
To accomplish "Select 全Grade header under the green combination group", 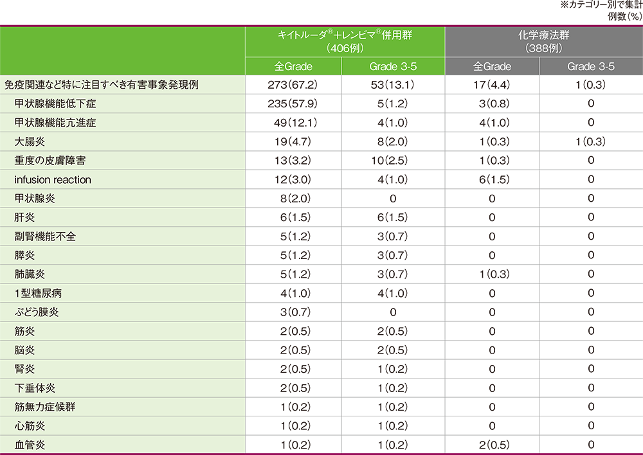I will point(294,67).
